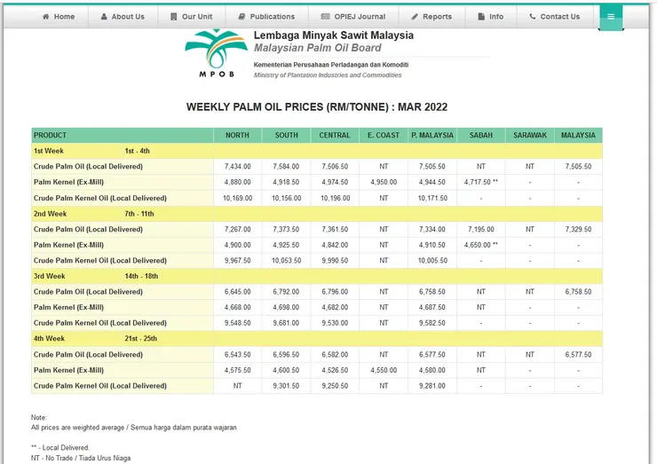Click the 21st - 25th date range
The height and width of the screenshot is (464, 657).
click(x=141, y=338)
